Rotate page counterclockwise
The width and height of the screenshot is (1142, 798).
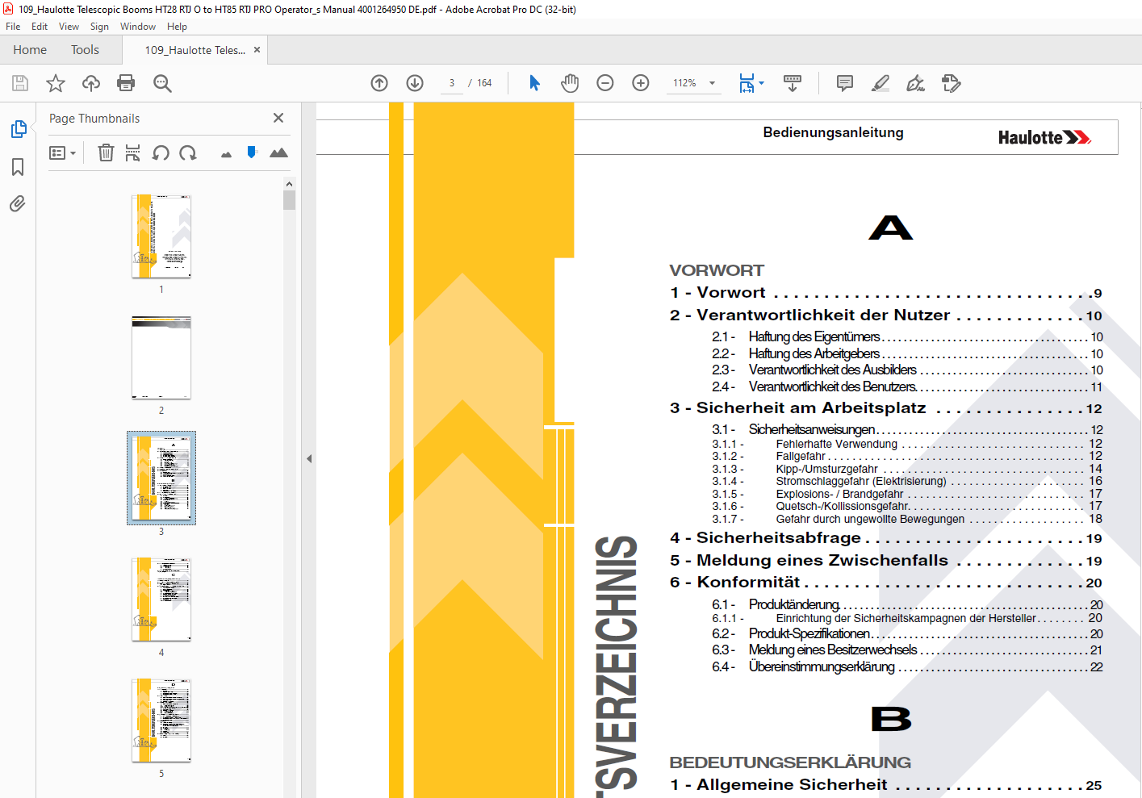(161, 152)
